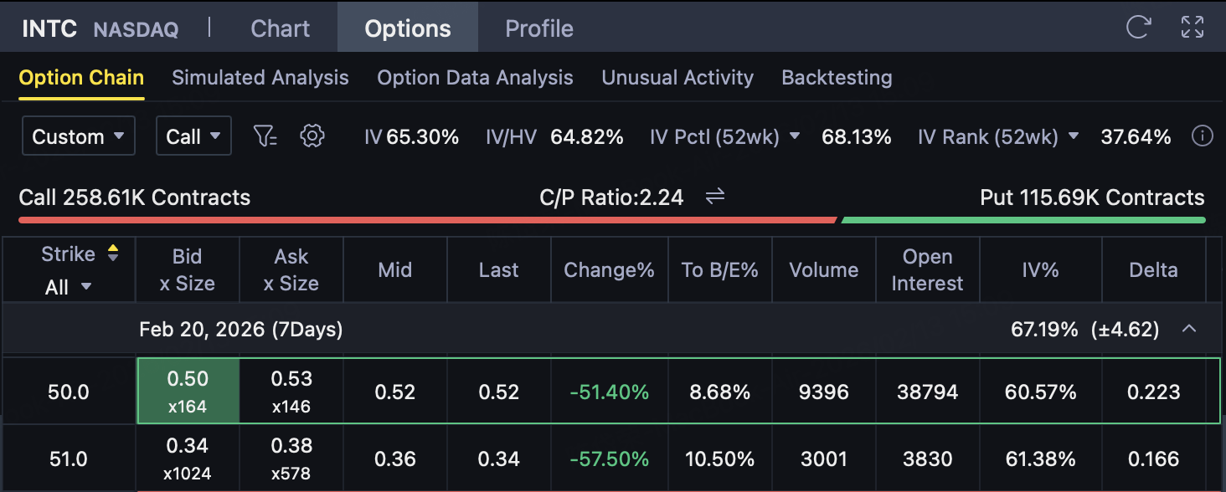This screenshot has height=492, width=1226.
Task: Go to Unusual Activity sub-tab
Action: coord(677,78)
